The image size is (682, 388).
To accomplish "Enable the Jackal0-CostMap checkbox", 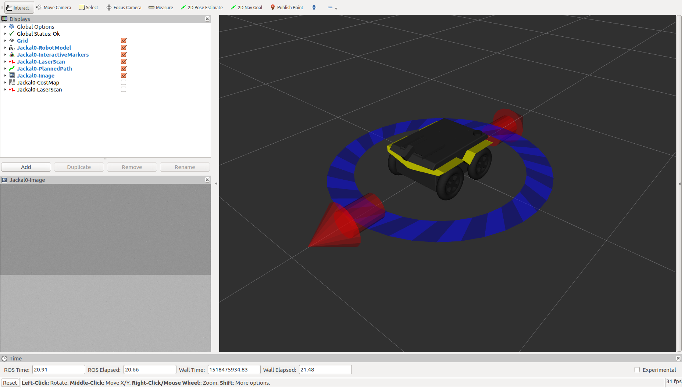I will (x=124, y=83).
